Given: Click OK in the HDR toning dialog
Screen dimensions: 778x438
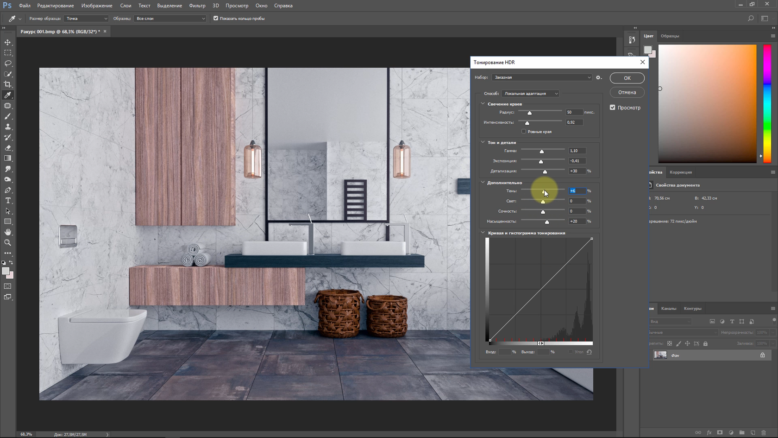Looking at the screenshot, I should point(627,78).
